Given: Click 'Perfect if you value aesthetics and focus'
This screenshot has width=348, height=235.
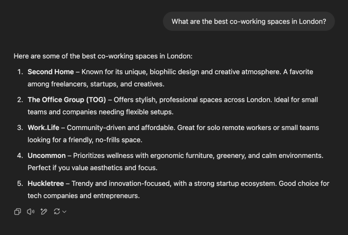Looking at the screenshot, I should point(92,168).
